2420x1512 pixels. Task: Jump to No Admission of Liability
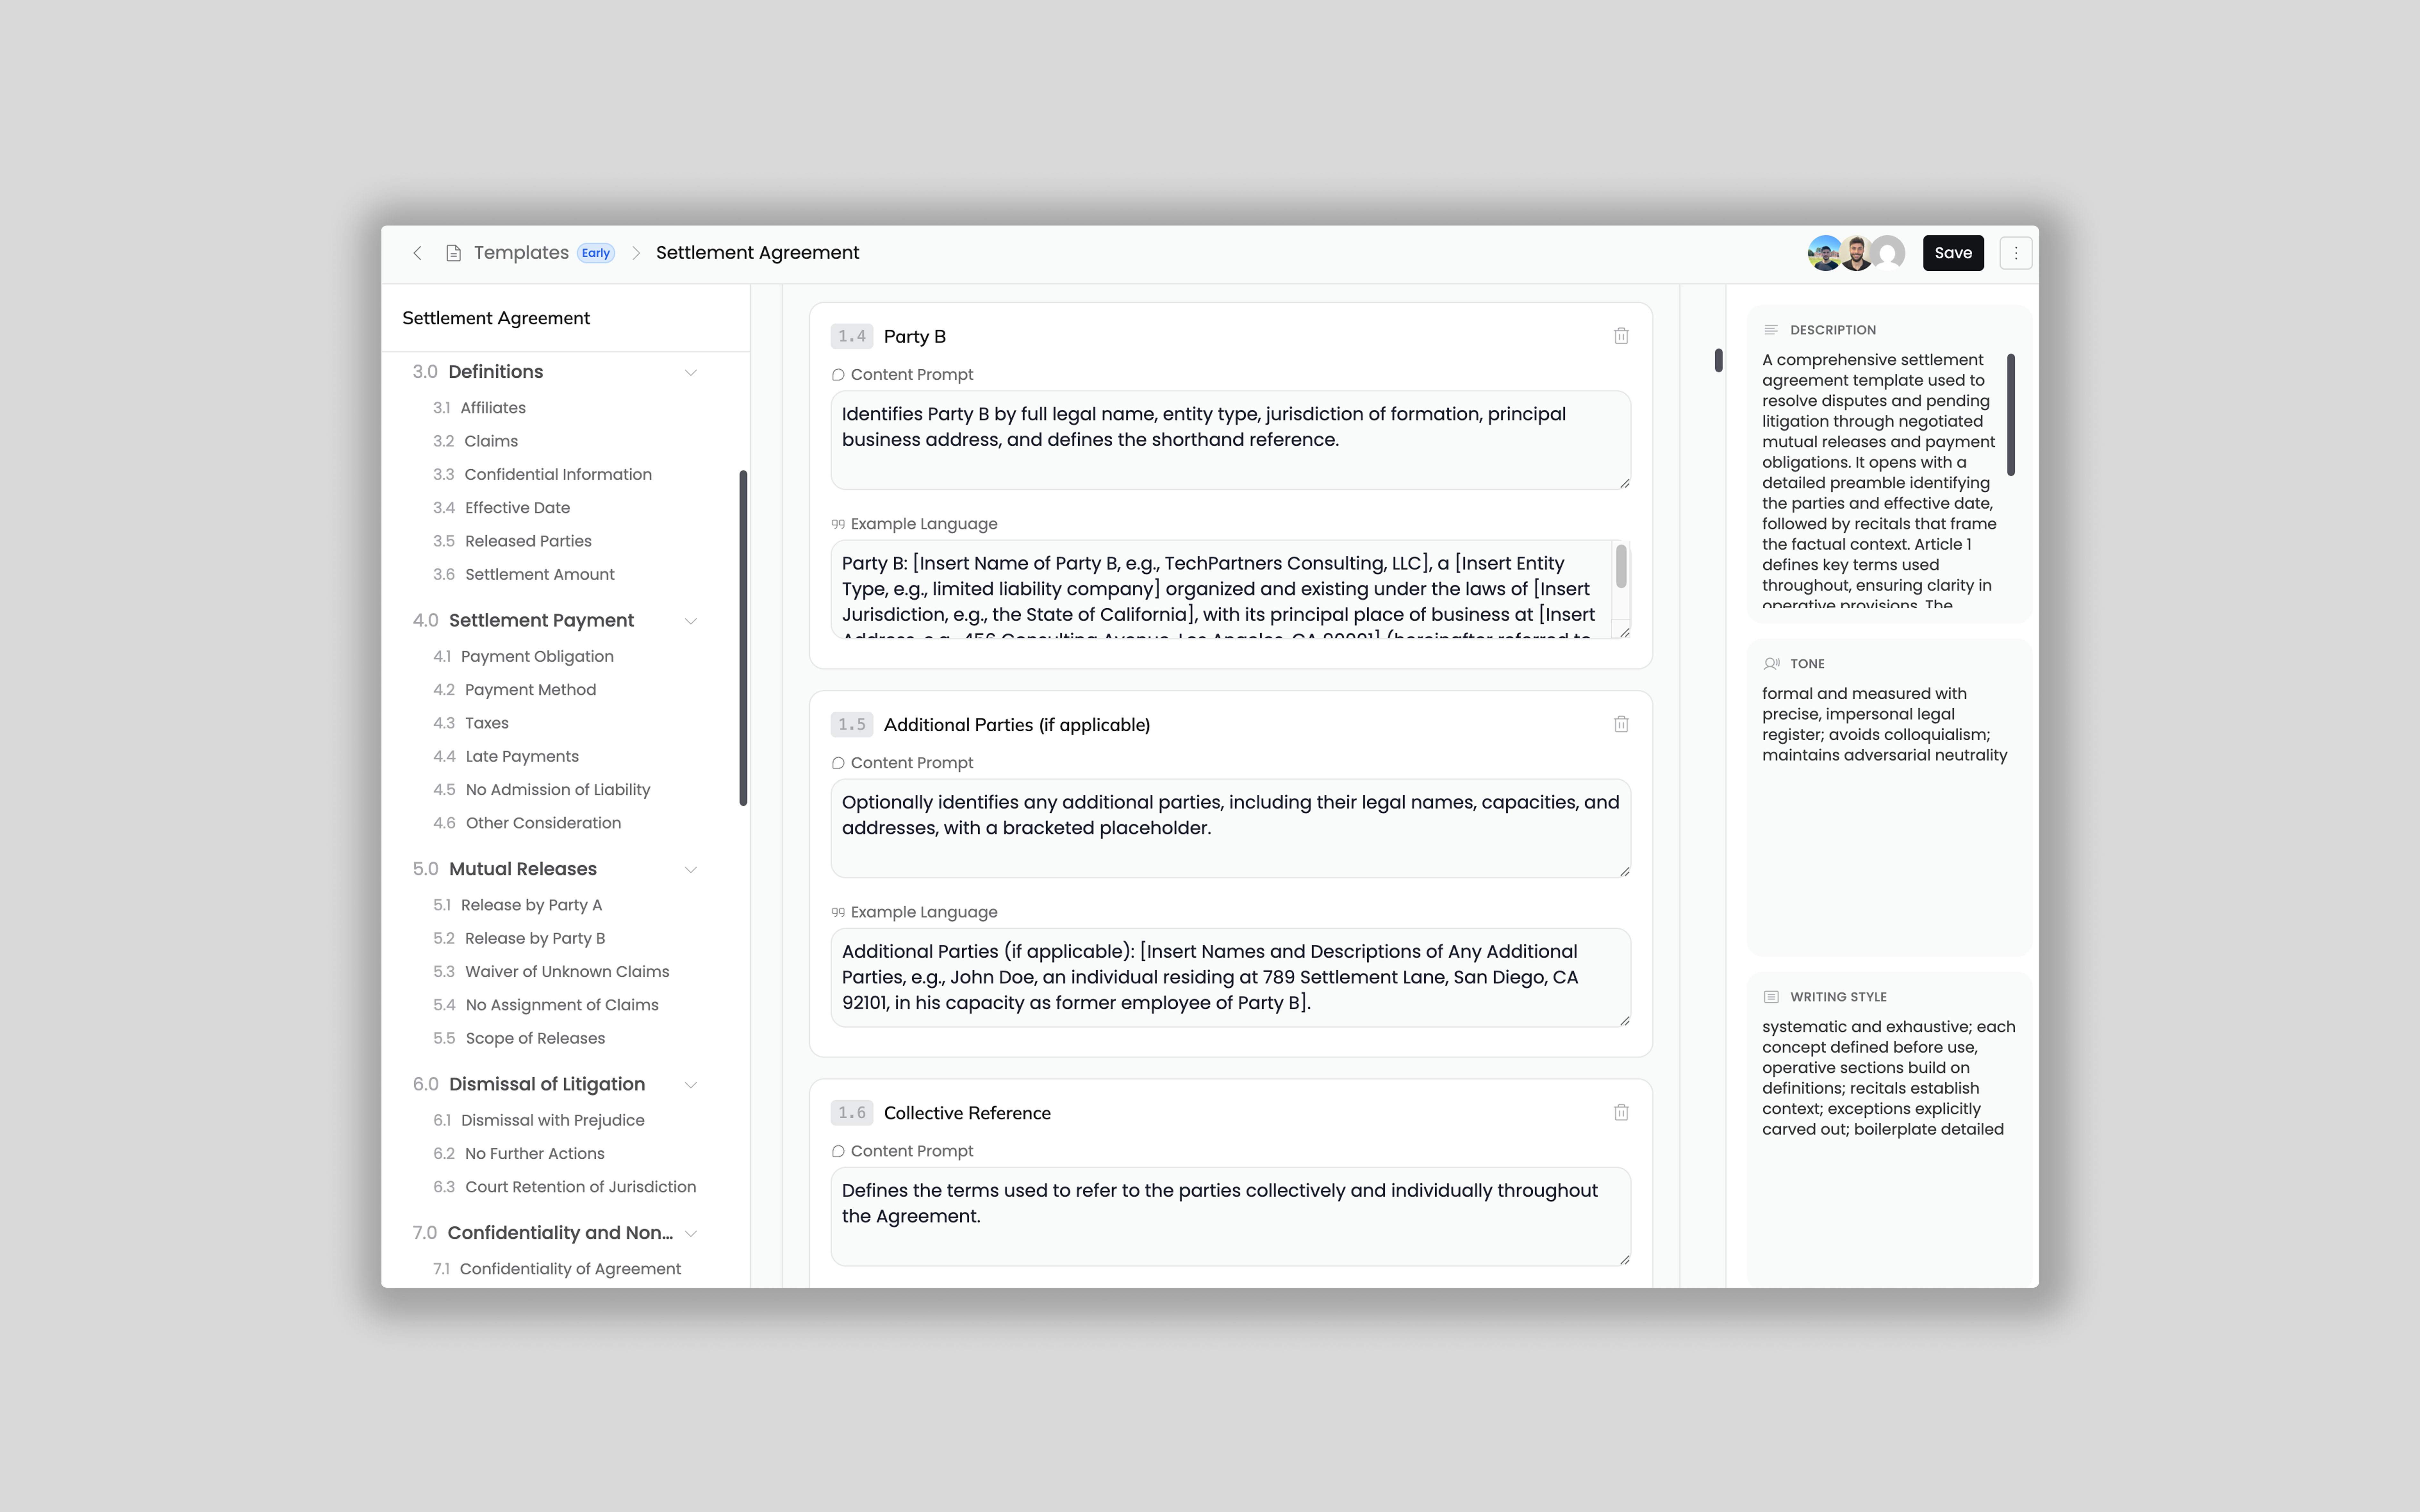(x=557, y=789)
